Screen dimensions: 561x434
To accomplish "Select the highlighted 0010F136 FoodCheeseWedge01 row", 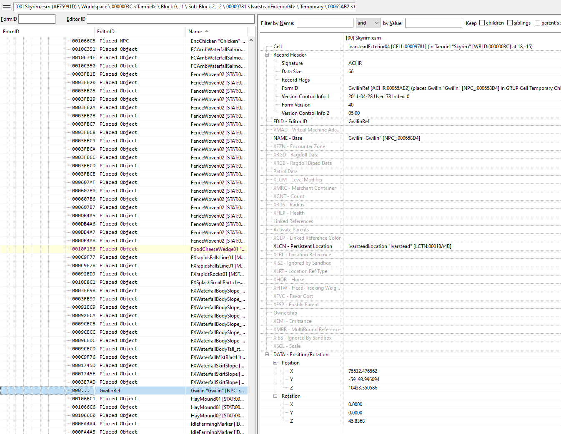I will coord(124,249).
